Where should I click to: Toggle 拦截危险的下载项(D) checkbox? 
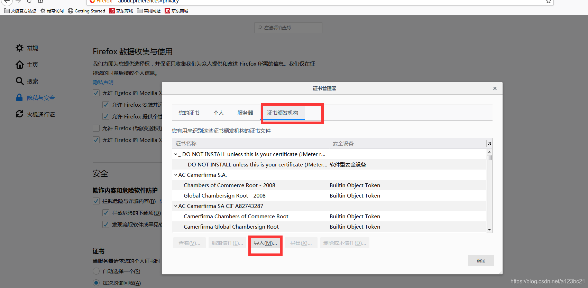tap(106, 213)
